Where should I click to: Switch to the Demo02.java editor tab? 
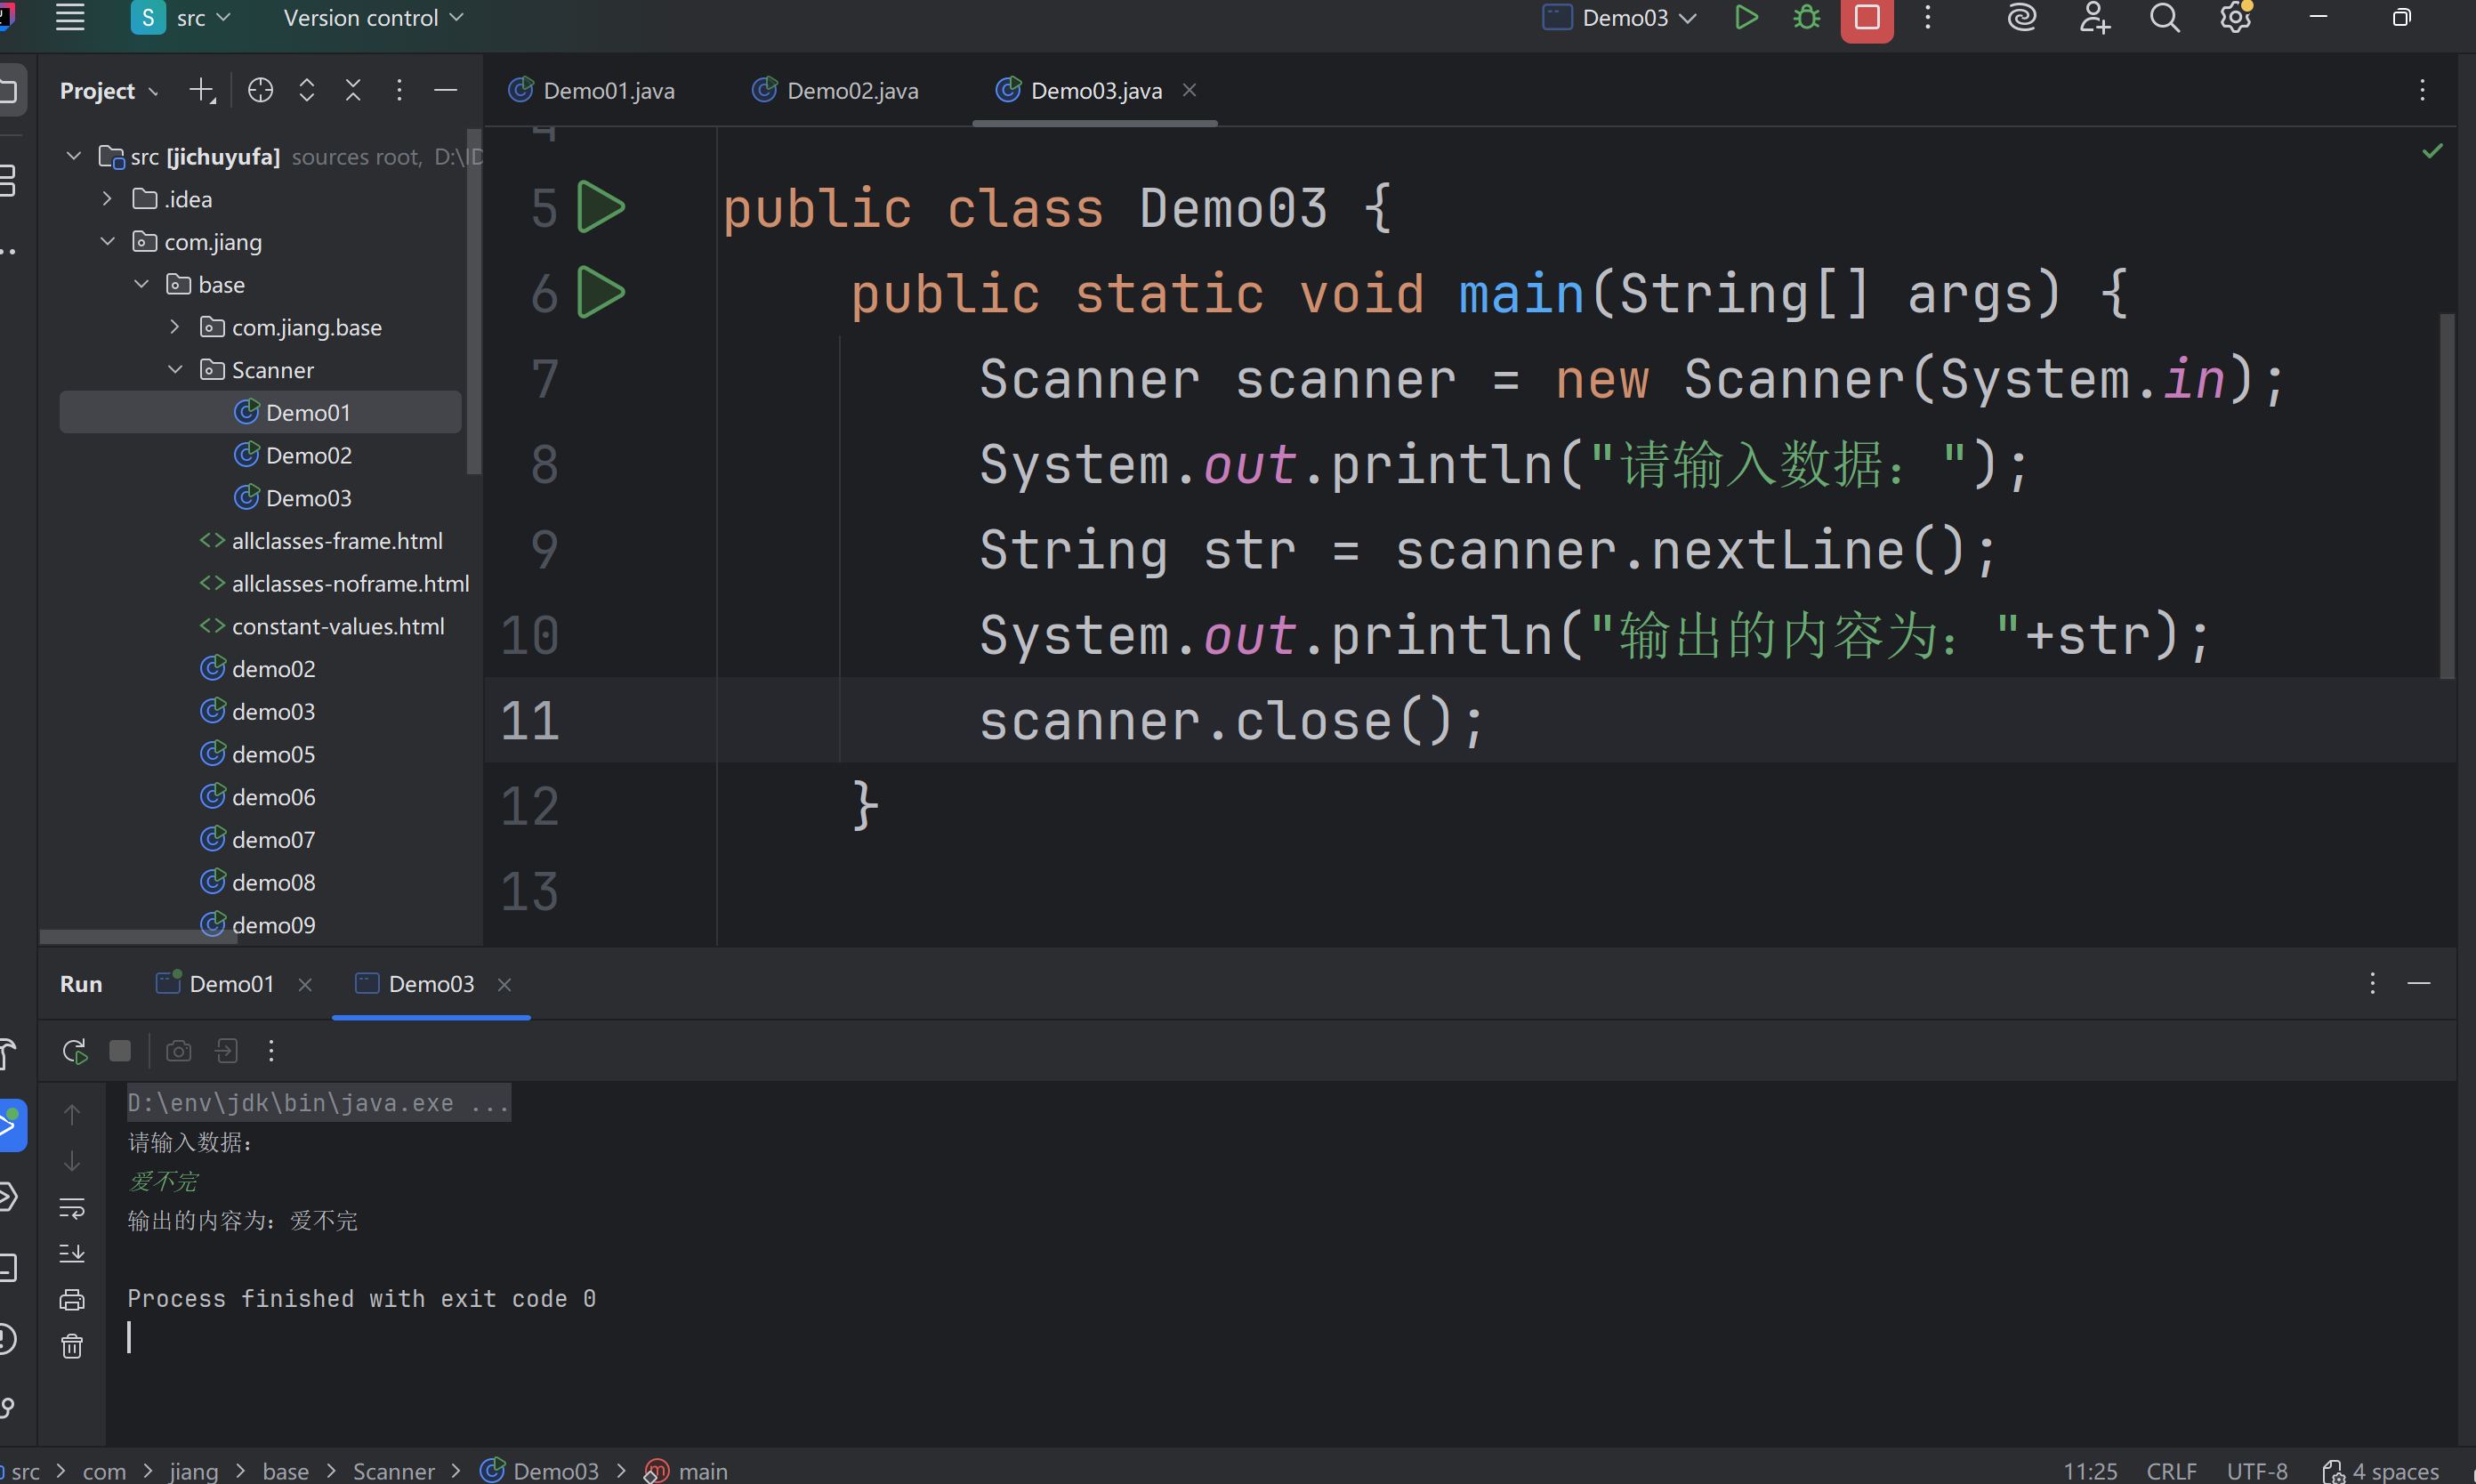[x=851, y=91]
